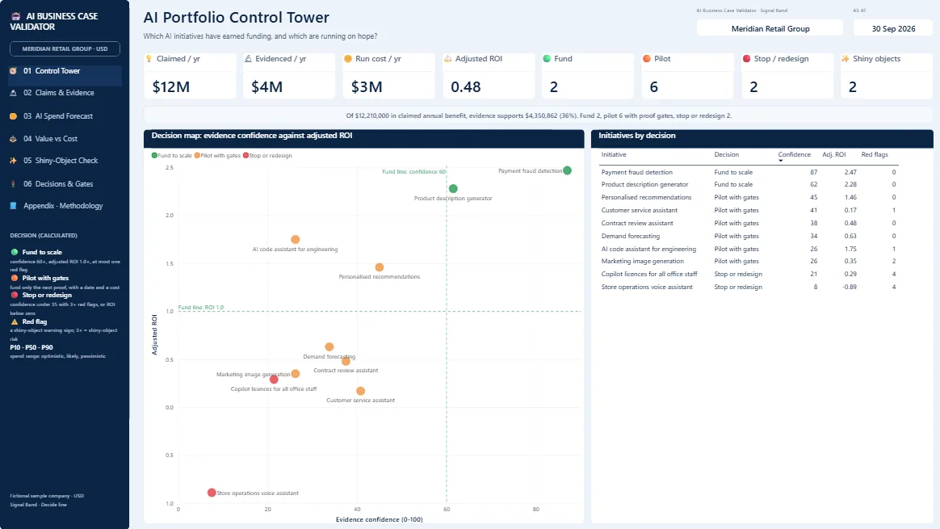The height and width of the screenshot is (529, 940).
Task: Click the lightbulb icon on Claimed / yr card
Action: [149, 59]
